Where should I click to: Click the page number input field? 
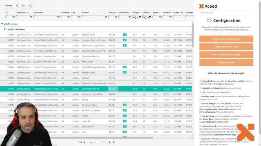[x=97, y=142]
